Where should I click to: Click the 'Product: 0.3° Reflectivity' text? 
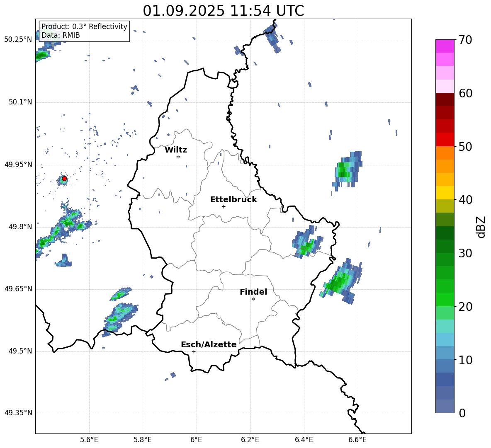tap(84, 26)
